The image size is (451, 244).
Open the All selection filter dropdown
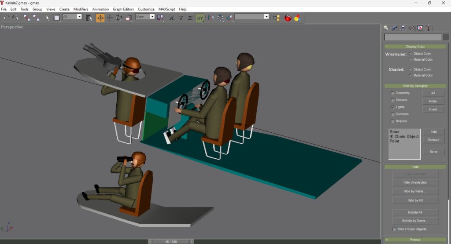pos(72,17)
